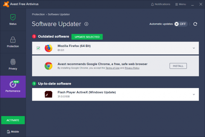Click the refresh icon near Automatic updates

(x=195, y=24)
